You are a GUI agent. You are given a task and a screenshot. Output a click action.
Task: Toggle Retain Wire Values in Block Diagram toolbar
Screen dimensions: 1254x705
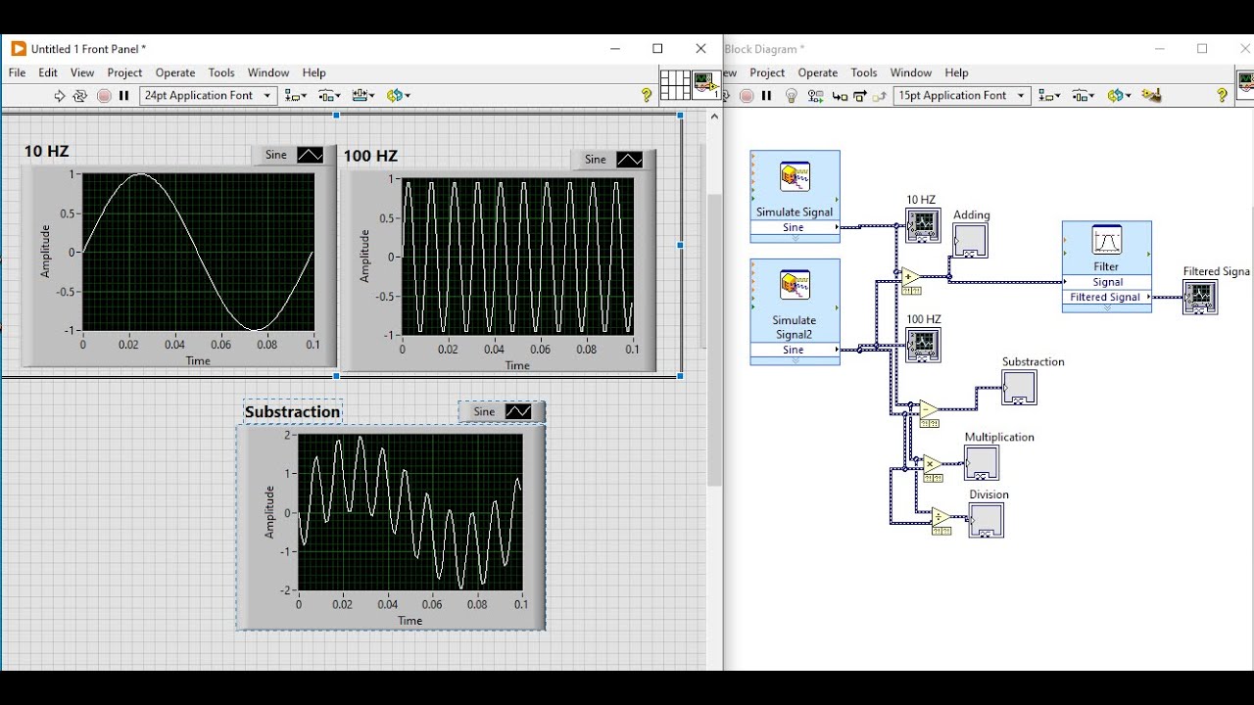click(x=815, y=96)
